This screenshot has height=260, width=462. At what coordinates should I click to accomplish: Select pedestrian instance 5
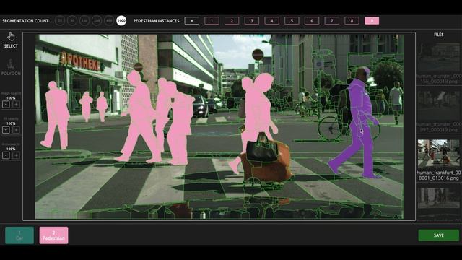(292, 21)
